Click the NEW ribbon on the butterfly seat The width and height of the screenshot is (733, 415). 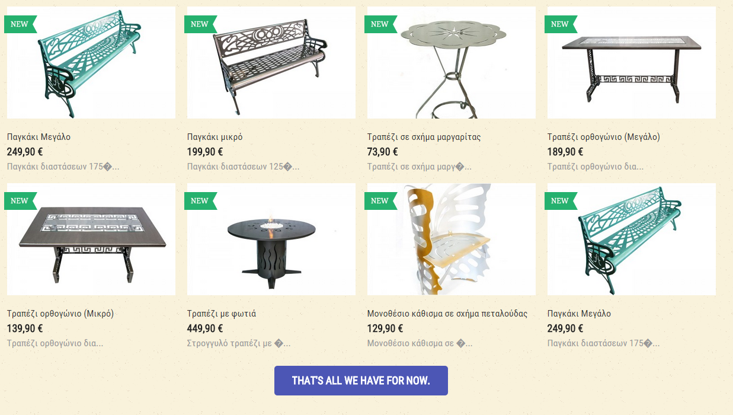tap(380, 201)
